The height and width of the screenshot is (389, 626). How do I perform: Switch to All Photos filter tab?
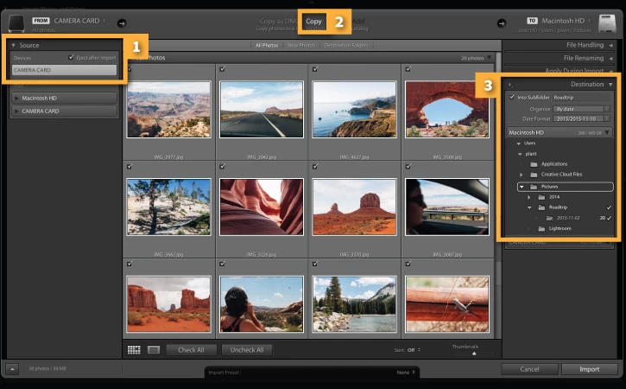coord(267,46)
